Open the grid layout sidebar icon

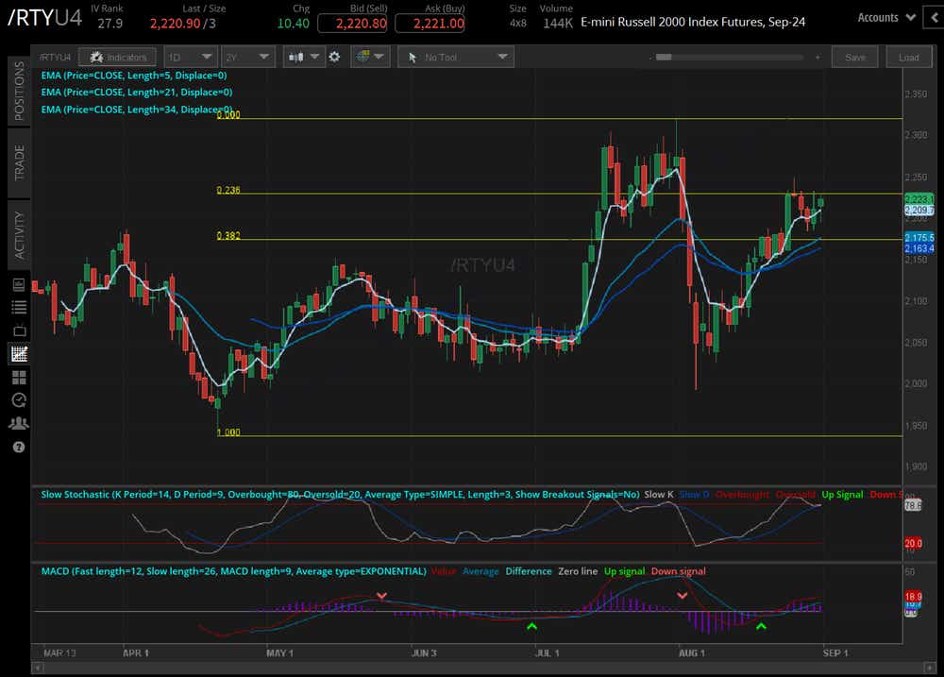(x=18, y=378)
